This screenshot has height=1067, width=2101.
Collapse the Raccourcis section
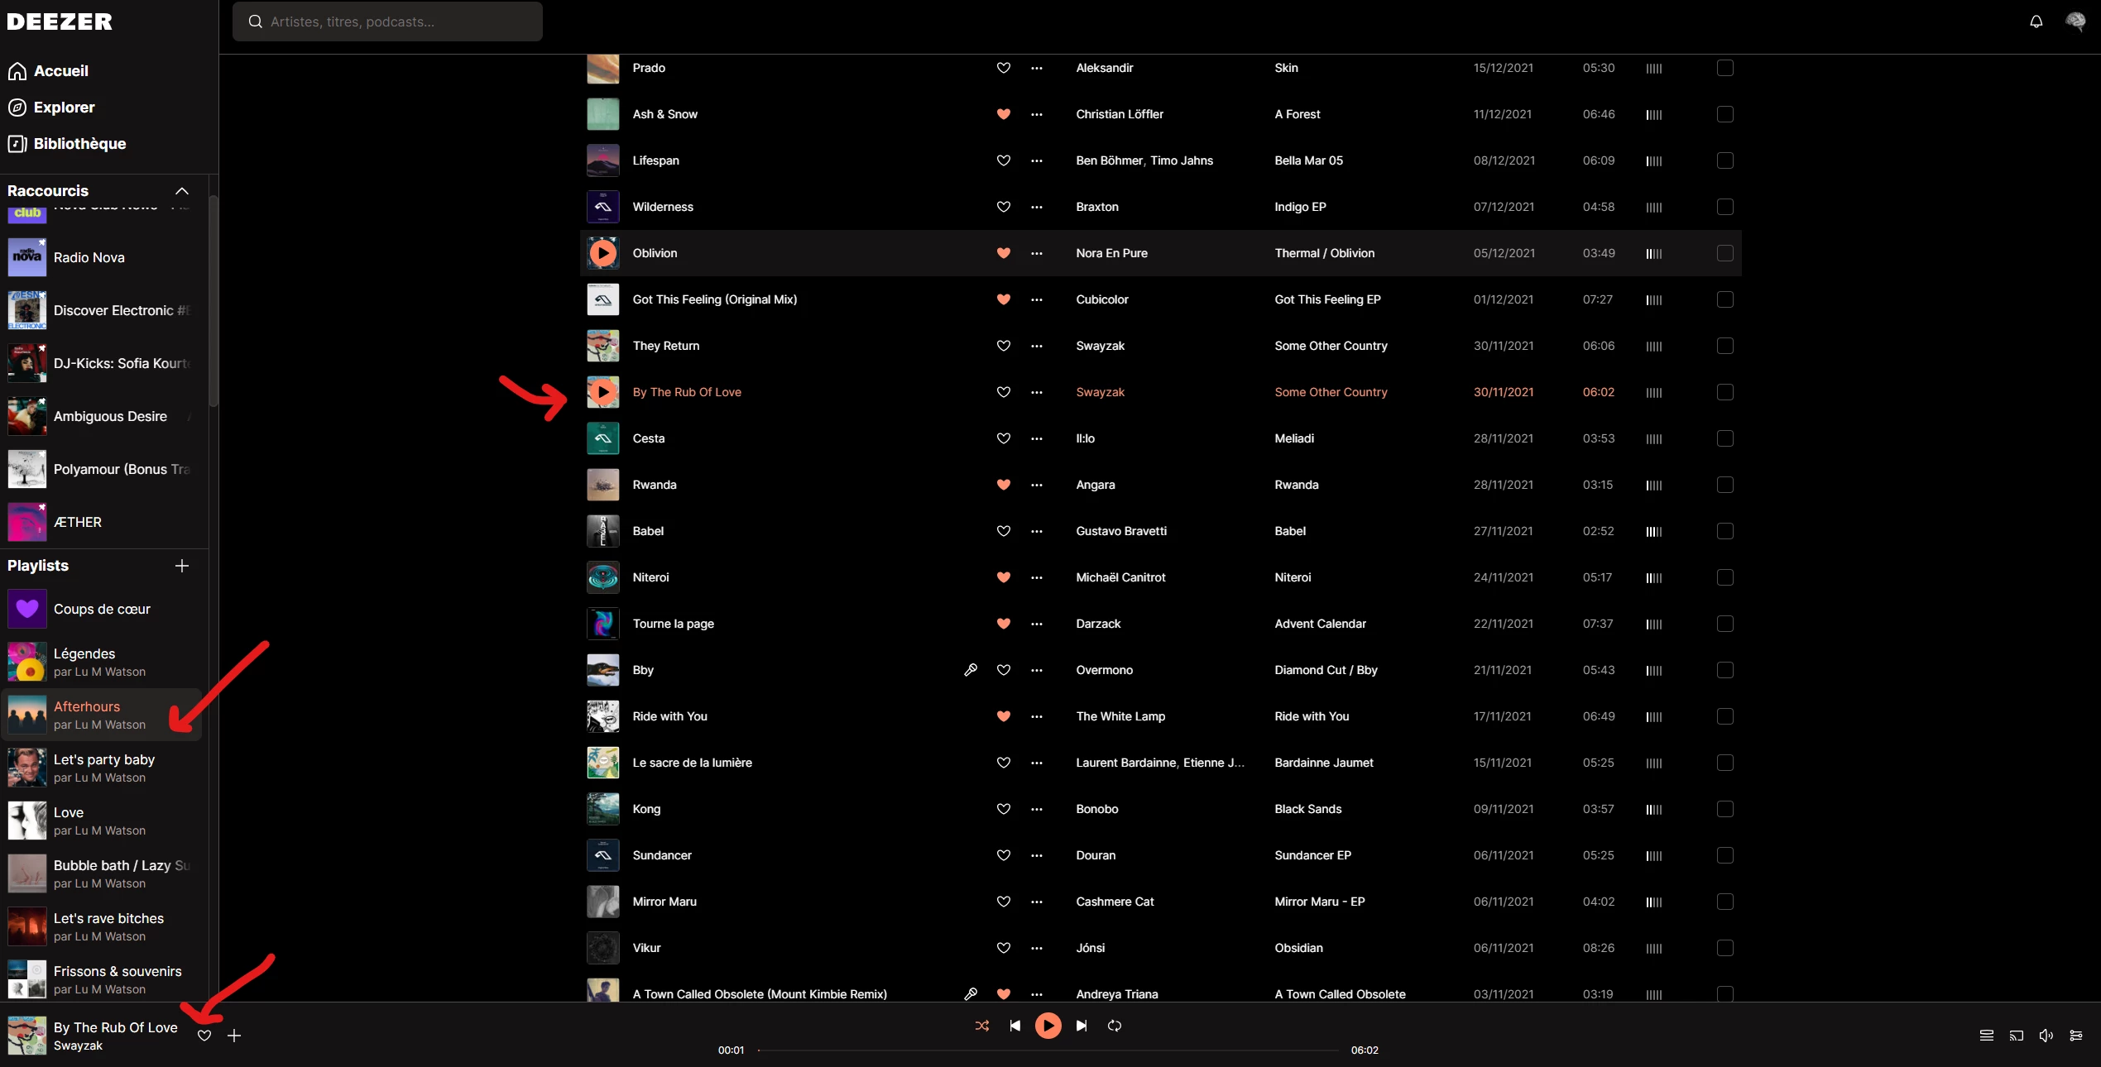click(181, 191)
